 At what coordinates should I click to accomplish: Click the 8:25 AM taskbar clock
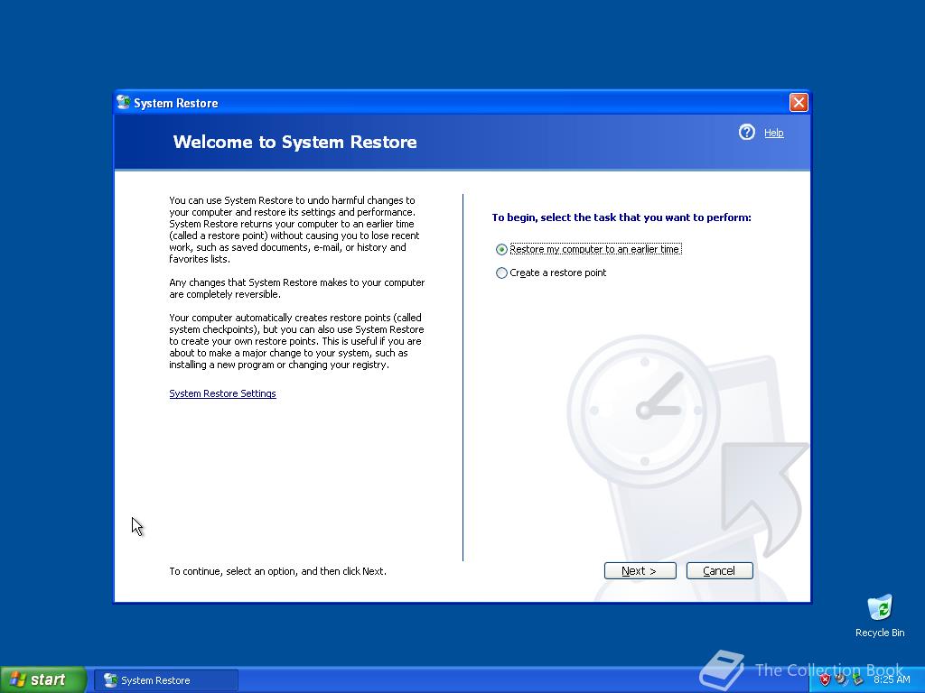[x=892, y=680]
